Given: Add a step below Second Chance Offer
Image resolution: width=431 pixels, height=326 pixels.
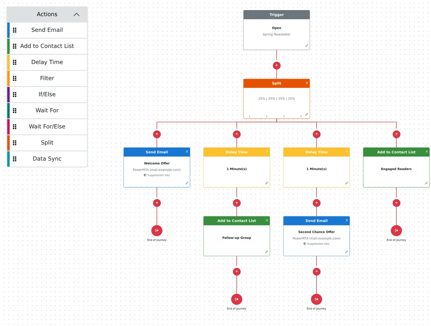Looking at the screenshot, I should click(316, 272).
